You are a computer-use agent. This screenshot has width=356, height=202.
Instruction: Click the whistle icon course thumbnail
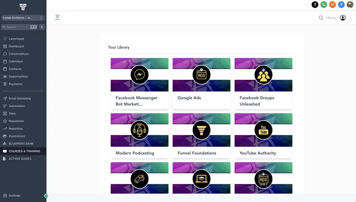pos(139,178)
